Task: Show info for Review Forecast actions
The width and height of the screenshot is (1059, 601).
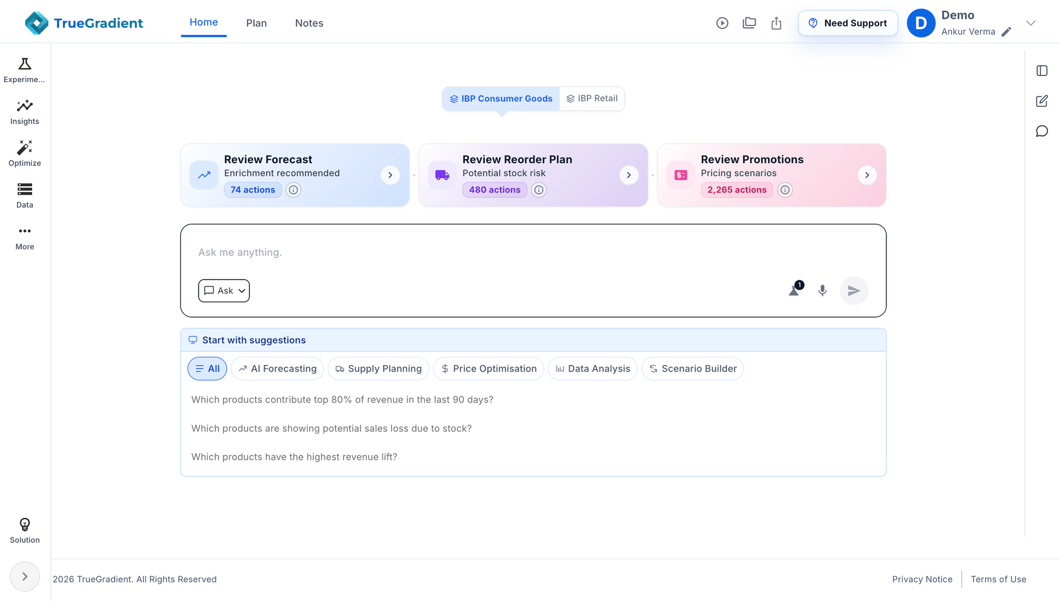Action: [x=293, y=190]
